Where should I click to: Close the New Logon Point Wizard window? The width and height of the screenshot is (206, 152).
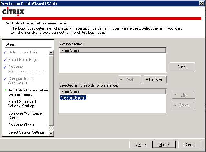pos(201,3)
